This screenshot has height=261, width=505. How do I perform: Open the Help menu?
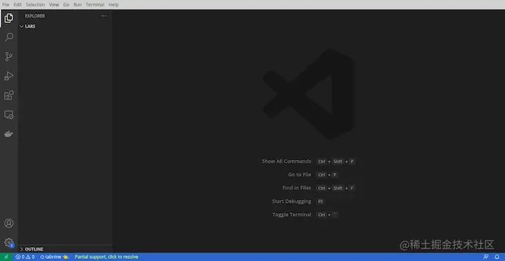coord(113,5)
